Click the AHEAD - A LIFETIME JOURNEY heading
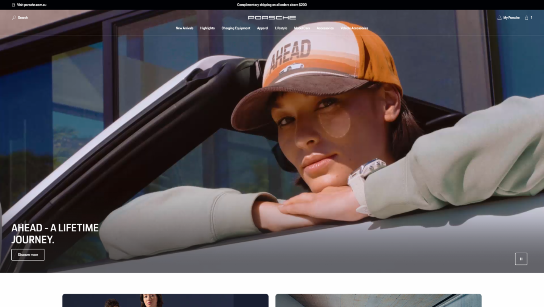Viewport: 544px width, 307px height. 55,234
